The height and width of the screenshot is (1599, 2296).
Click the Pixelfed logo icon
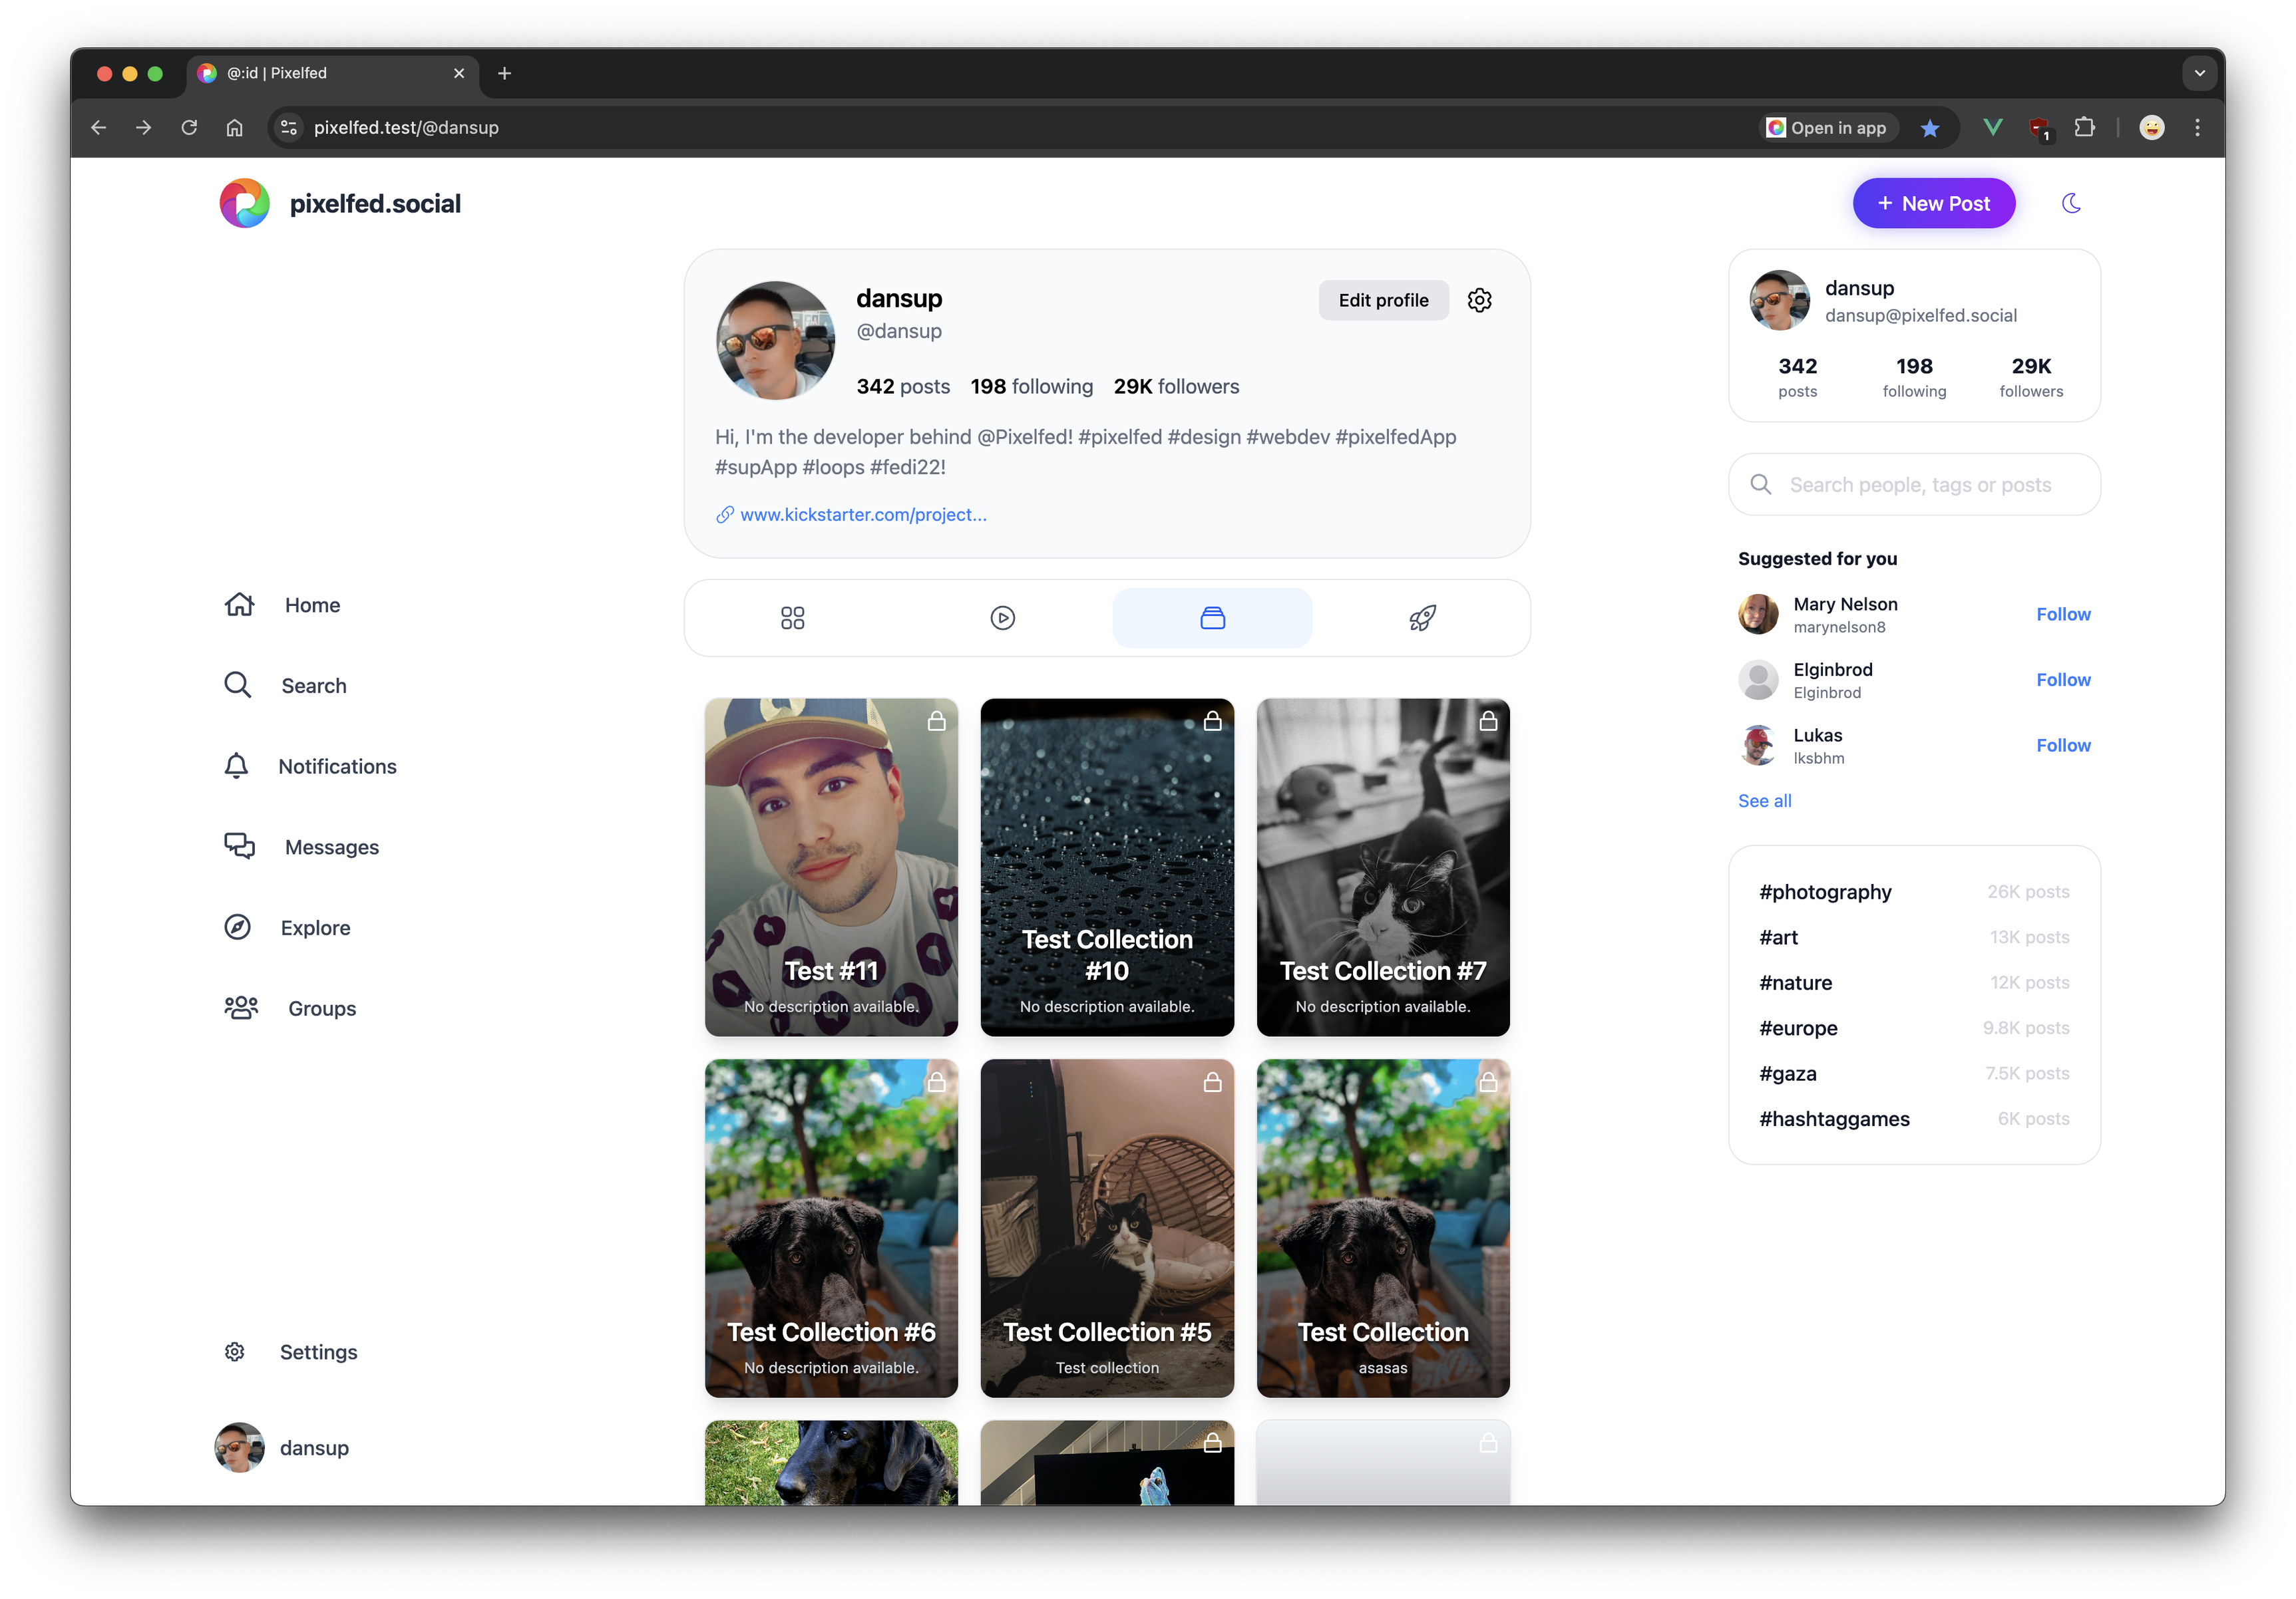245,203
